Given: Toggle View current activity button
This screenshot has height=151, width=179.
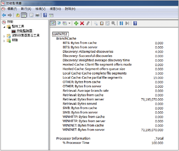Looking at the screenshot, I should pos(53,23).
